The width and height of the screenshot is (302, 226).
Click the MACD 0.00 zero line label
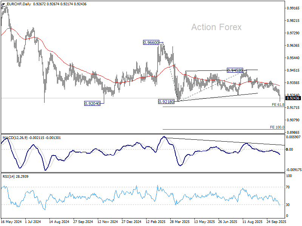pos(290,149)
